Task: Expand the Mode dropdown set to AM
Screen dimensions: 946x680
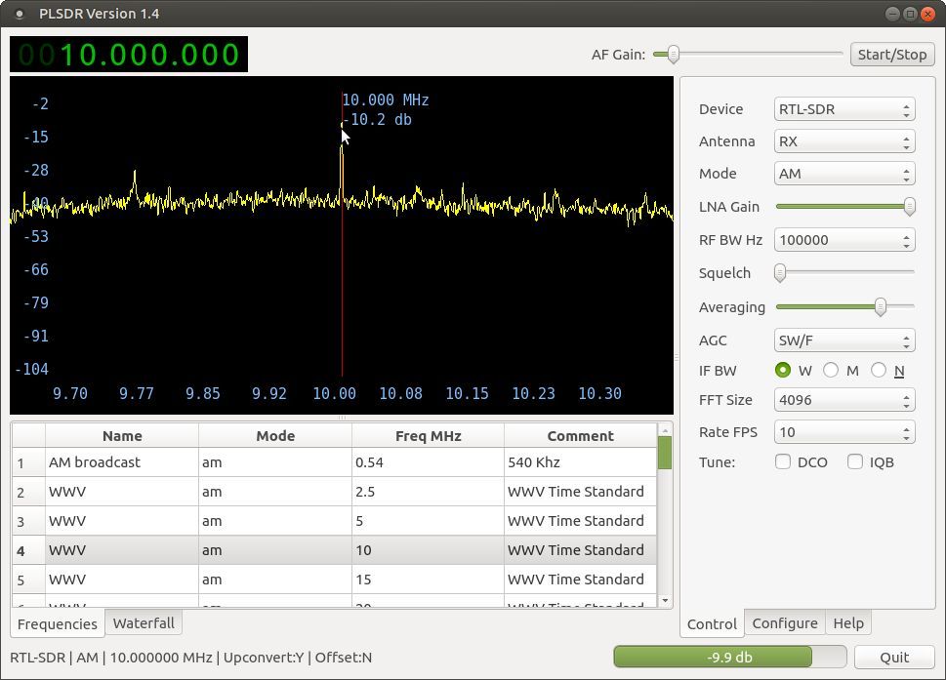Action: coord(843,174)
